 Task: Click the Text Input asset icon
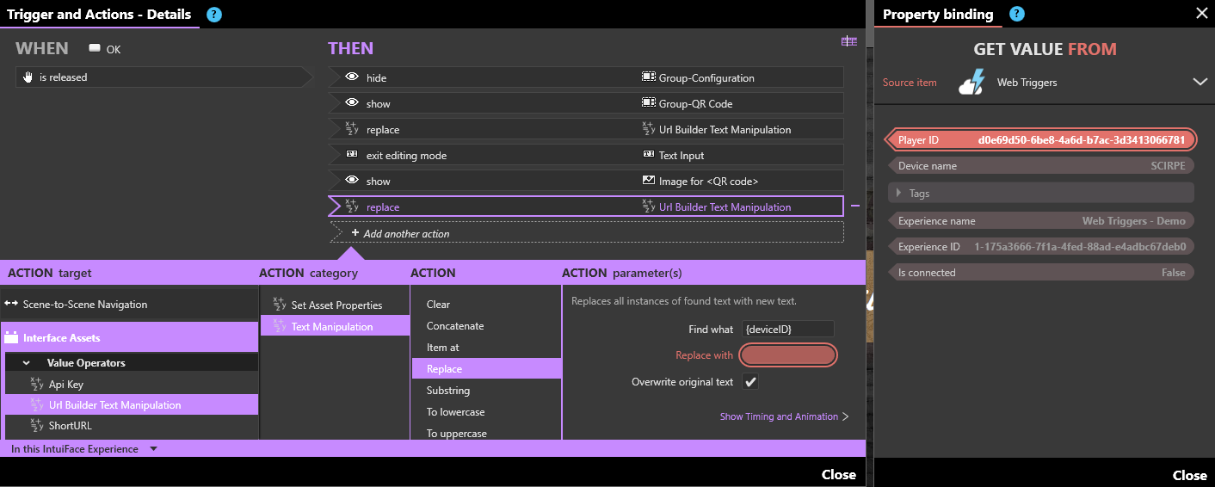click(x=649, y=155)
